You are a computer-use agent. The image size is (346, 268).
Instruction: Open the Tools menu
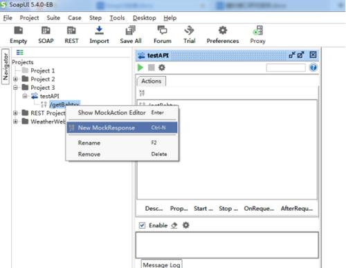(117, 18)
